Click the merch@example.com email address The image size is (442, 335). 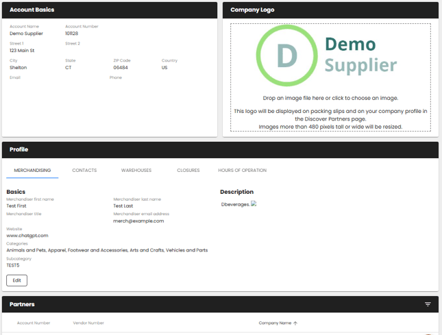point(138,221)
